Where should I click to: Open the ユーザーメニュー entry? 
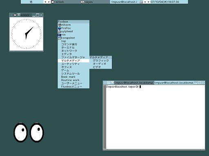tap(73, 83)
